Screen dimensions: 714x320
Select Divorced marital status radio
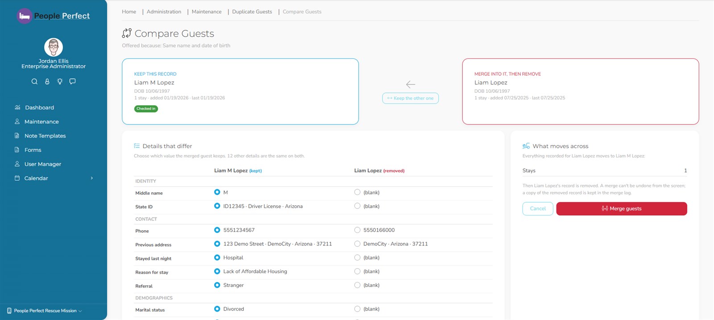(217, 309)
